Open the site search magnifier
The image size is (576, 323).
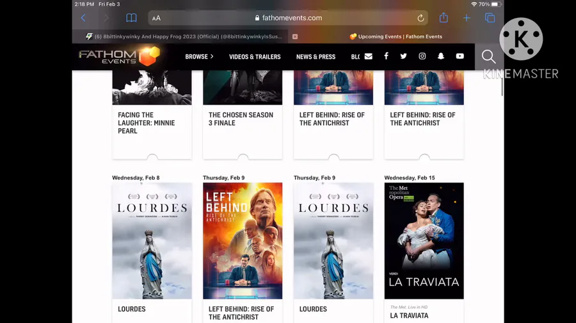(488, 57)
